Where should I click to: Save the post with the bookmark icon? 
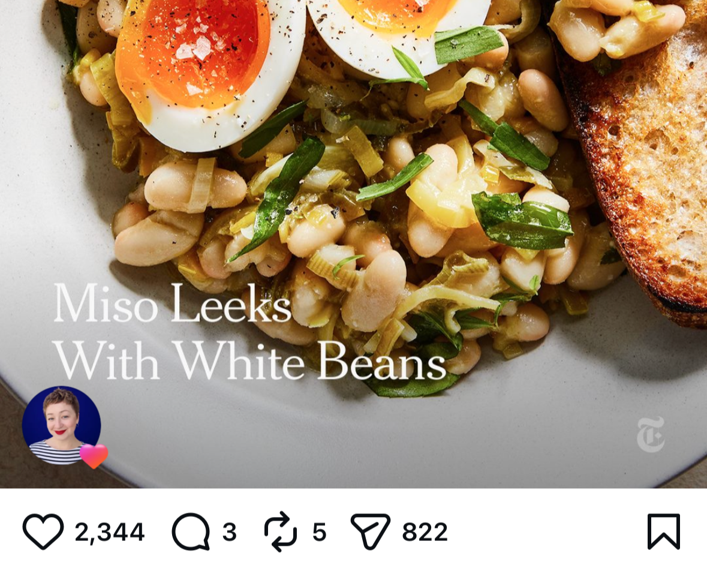click(x=664, y=531)
